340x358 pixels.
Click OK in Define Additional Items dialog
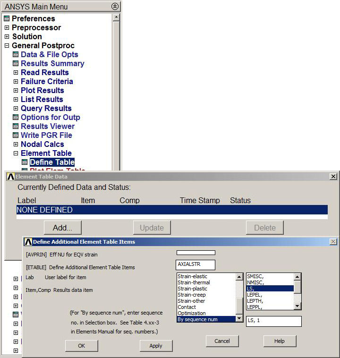tap(81, 346)
